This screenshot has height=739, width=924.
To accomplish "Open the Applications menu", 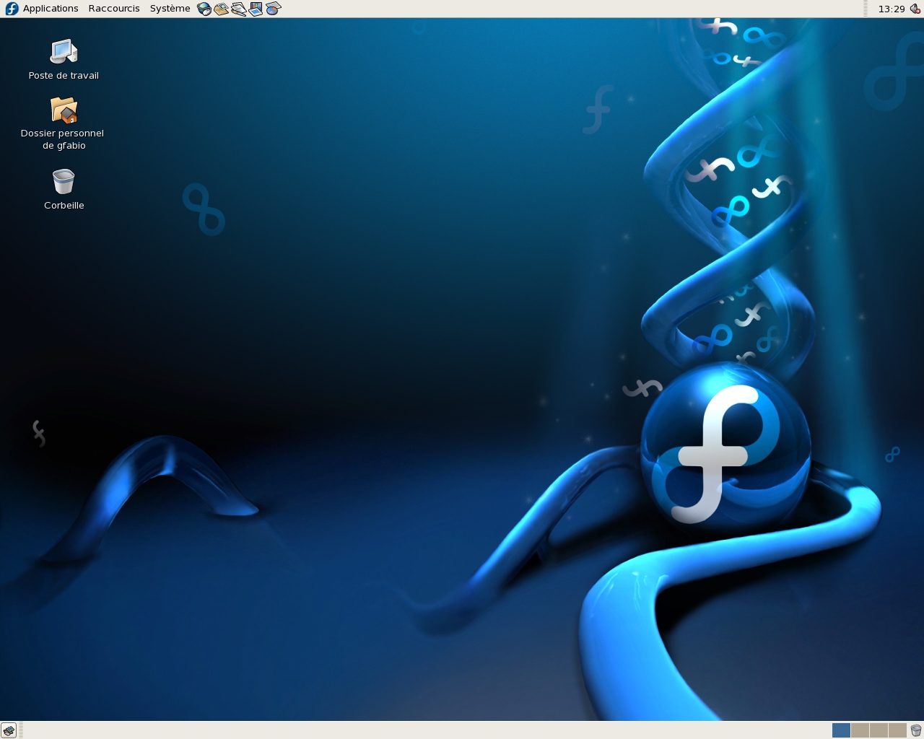I will pyautogui.click(x=50, y=8).
